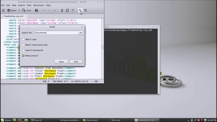
Task: Open the Documents menu
Action: (39, 5)
